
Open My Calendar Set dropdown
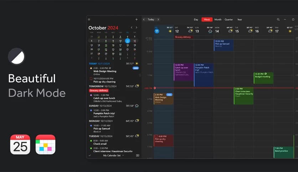click(x=113, y=155)
